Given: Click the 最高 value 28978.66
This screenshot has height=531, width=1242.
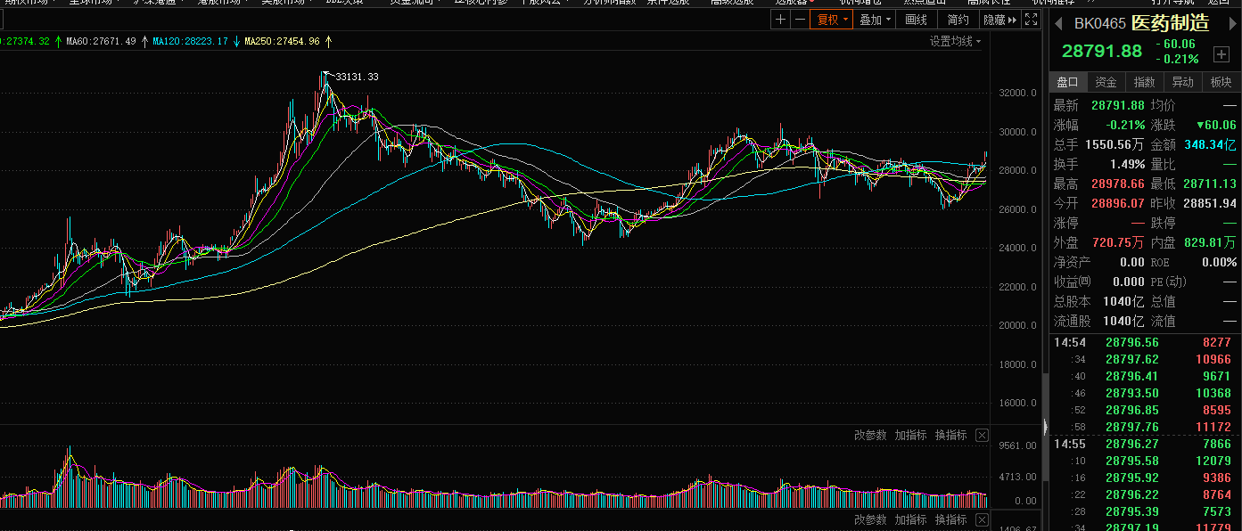Looking at the screenshot, I should [x=1118, y=184].
